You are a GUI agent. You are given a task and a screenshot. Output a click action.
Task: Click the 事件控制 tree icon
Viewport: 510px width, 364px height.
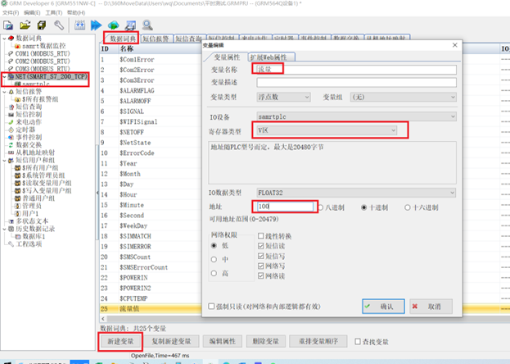[11, 137]
